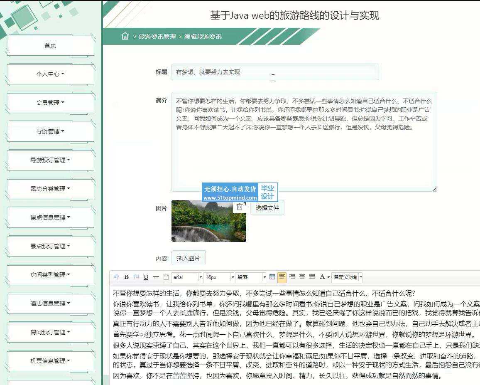Center align text in the editor
This screenshot has height=385, width=480.
click(x=302, y=277)
